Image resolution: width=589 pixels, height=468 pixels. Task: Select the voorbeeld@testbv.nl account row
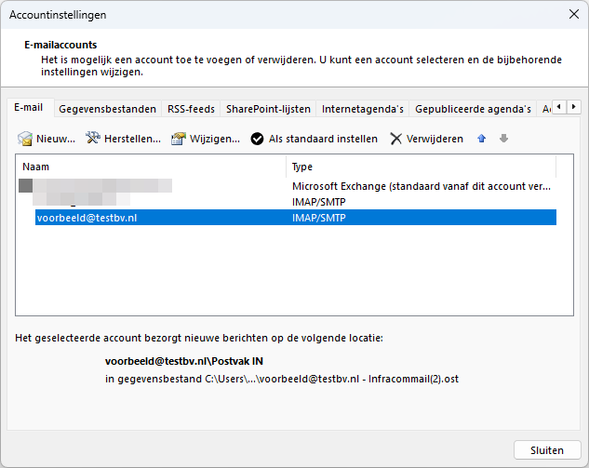[296, 218]
